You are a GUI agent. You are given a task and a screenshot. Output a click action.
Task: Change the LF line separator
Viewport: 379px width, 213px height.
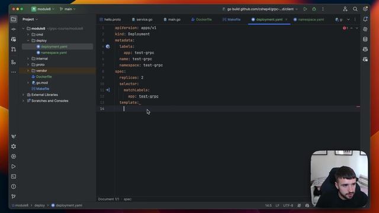click(277, 205)
